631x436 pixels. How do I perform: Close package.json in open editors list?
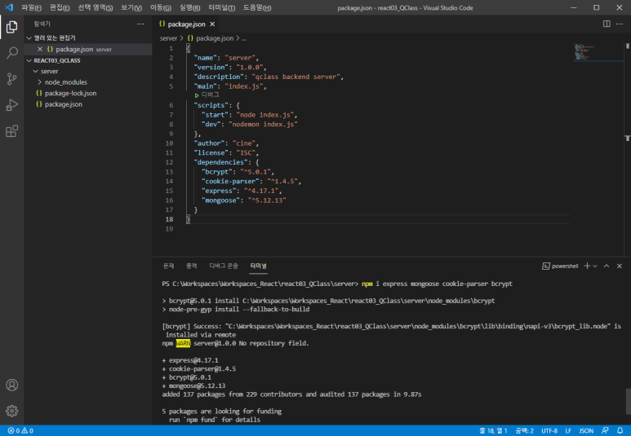pyautogui.click(x=40, y=49)
